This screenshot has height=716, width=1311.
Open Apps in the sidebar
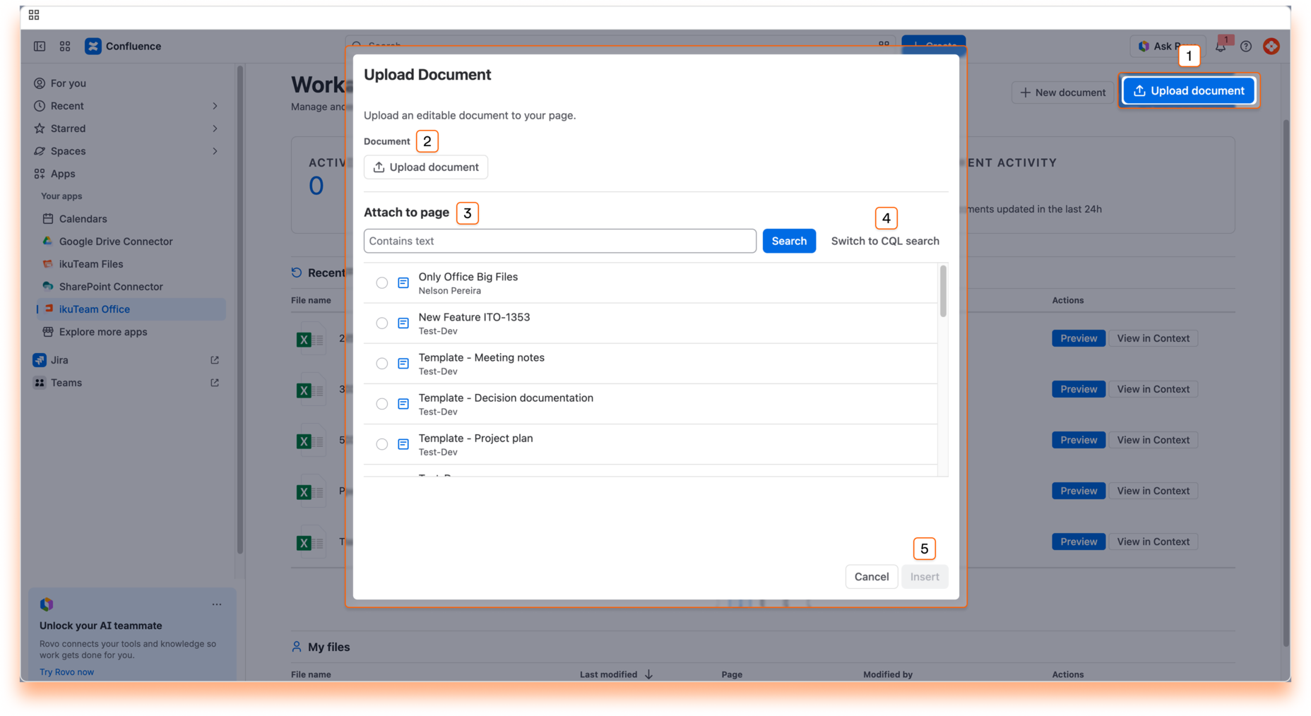[x=63, y=174]
